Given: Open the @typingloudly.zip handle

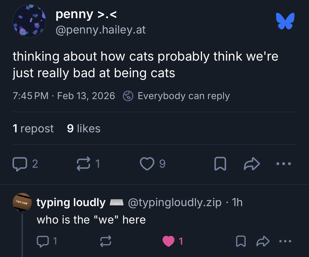Looking at the screenshot, I should click(x=175, y=202).
